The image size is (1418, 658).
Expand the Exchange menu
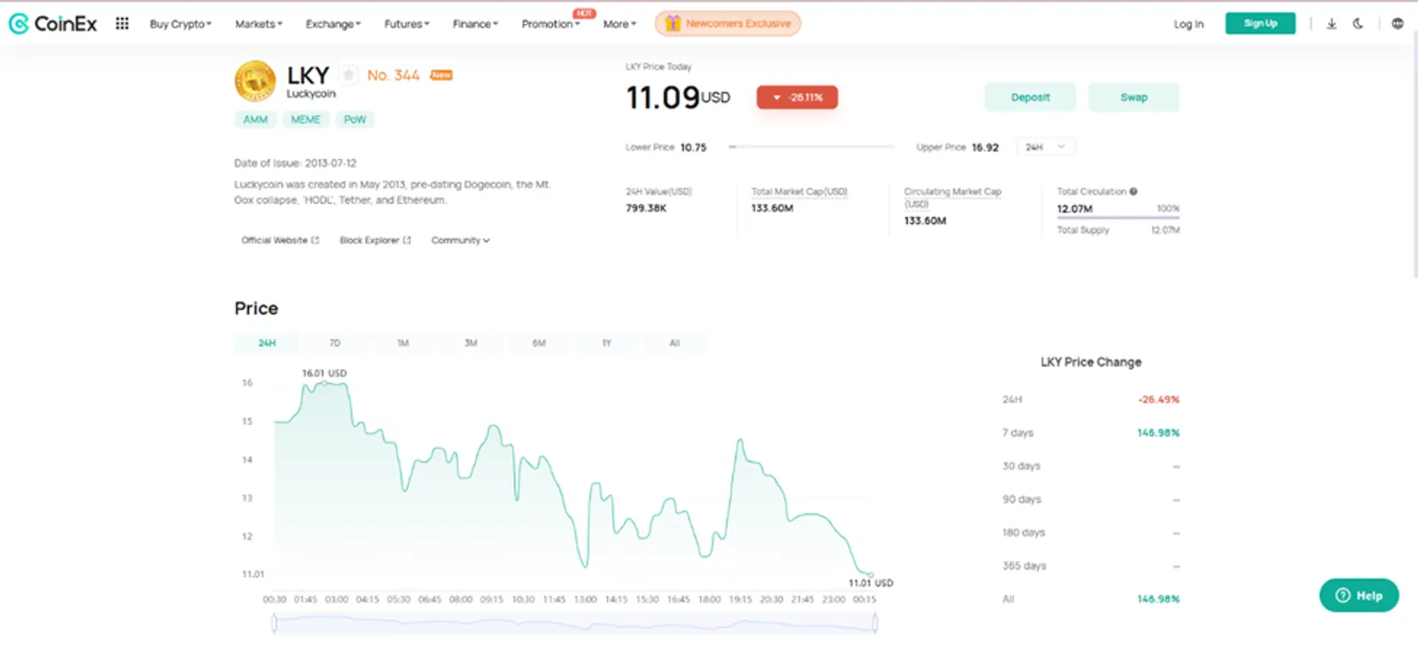pyautogui.click(x=333, y=24)
